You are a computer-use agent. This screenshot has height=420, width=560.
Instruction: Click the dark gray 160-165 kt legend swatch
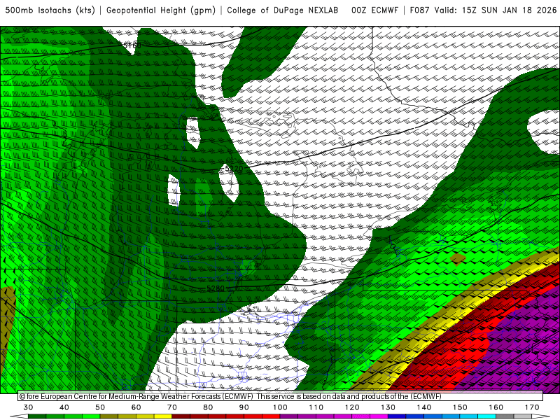click(x=505, y=416)
